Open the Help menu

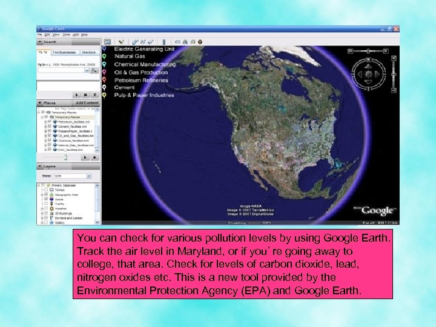pyautogui.click(x=85, y=35)
